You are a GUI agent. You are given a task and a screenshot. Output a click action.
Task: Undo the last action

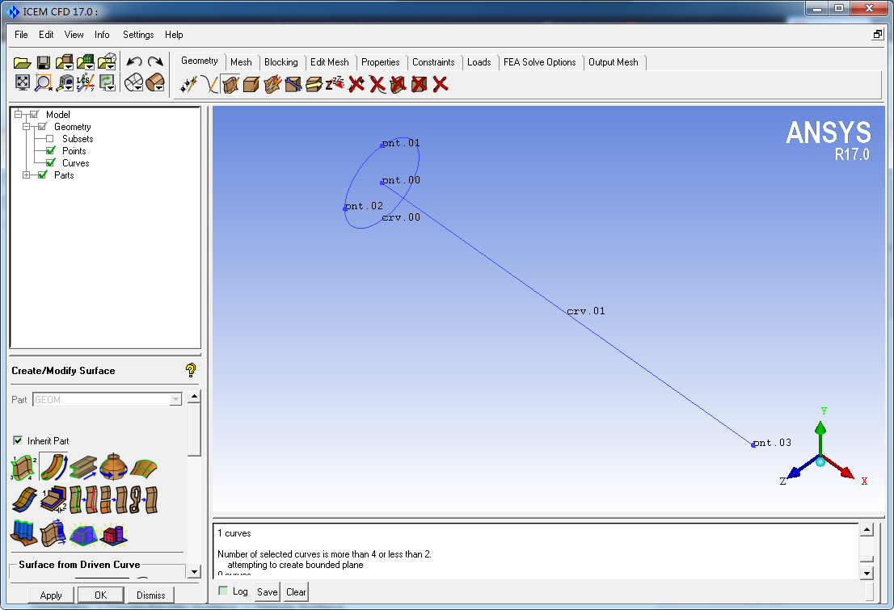134,61
